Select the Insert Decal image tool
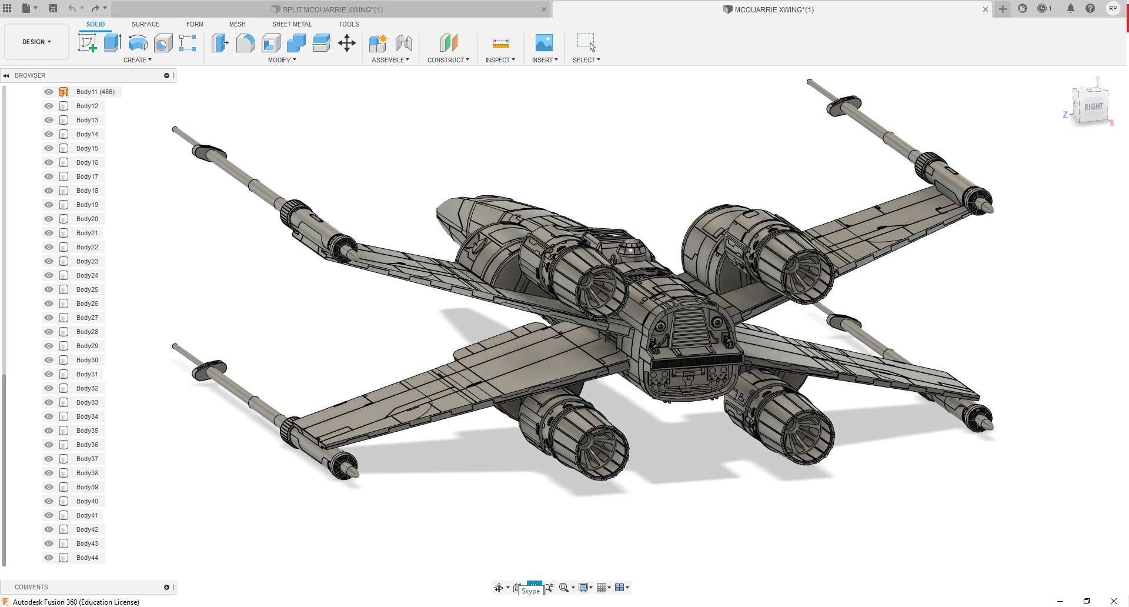Screen dimensions: 1129x607 (545, 43)
